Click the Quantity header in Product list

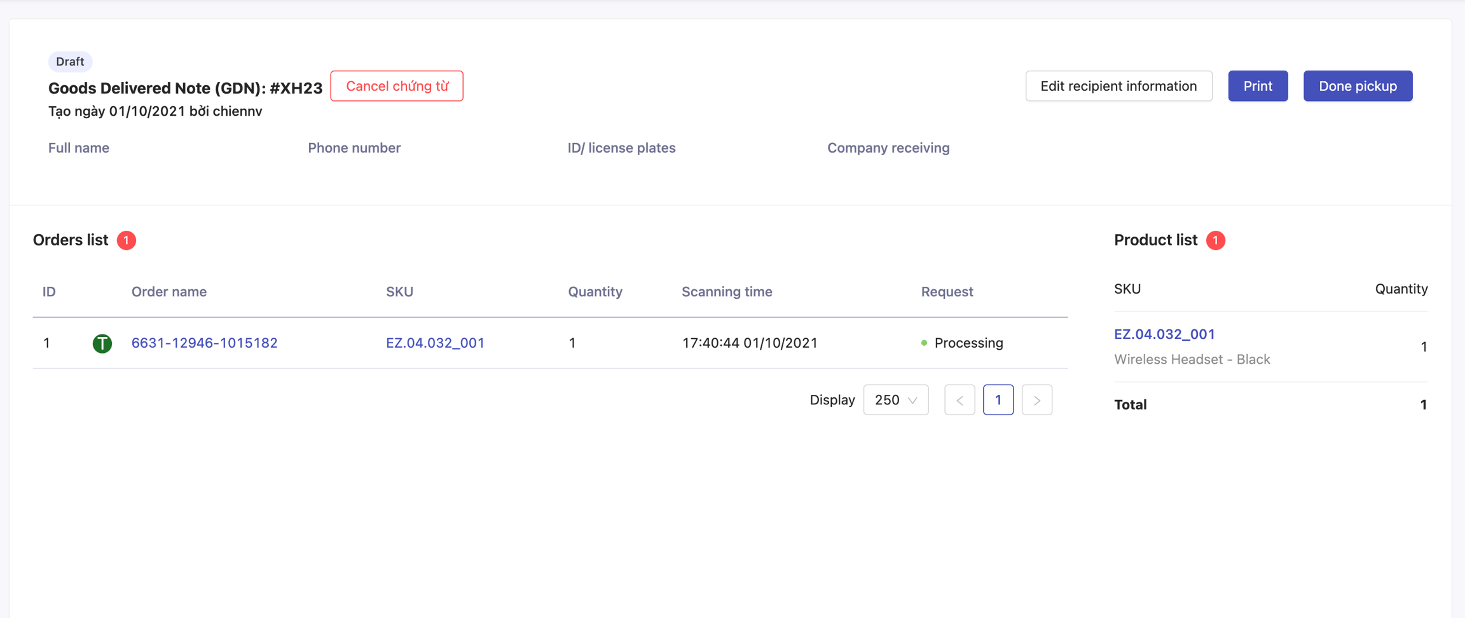[x=1401, y=289]
